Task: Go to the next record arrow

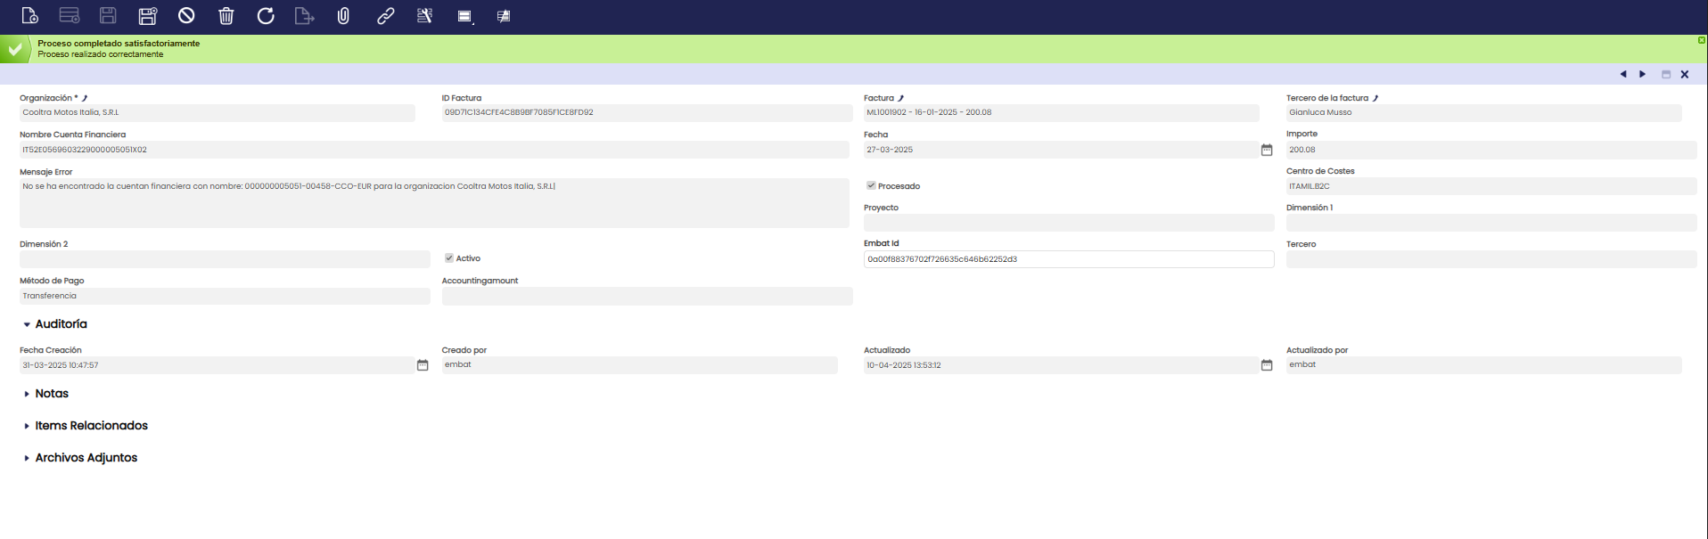Action: point(1642,74)
